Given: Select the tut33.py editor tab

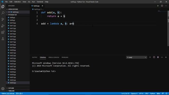Looking at the screenshot, I should tap(36, 6).
